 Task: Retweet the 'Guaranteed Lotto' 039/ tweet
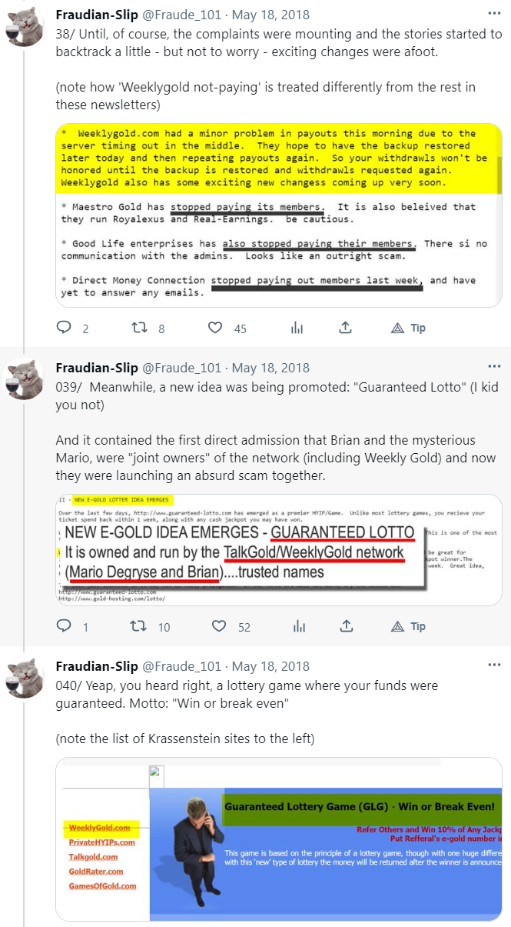(x=140, y=627)
